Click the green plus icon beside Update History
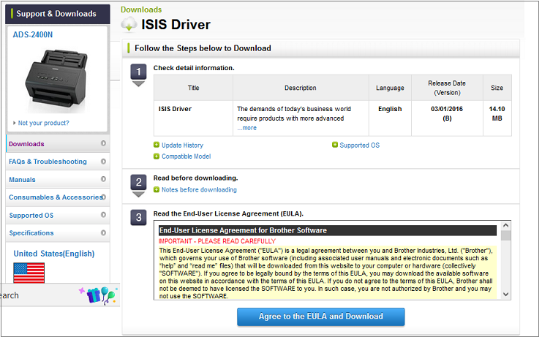Screen dimensions: 542x337 tap(157, 145)
